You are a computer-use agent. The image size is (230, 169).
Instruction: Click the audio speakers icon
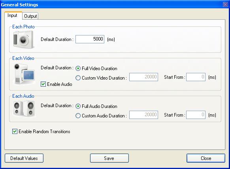point(24,109)
